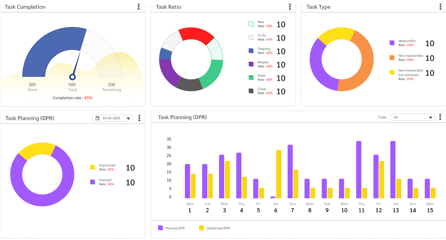This screenshot has height=240, width=446.
Task: Click the 'Trade' filter label
Action: point(382,117)
